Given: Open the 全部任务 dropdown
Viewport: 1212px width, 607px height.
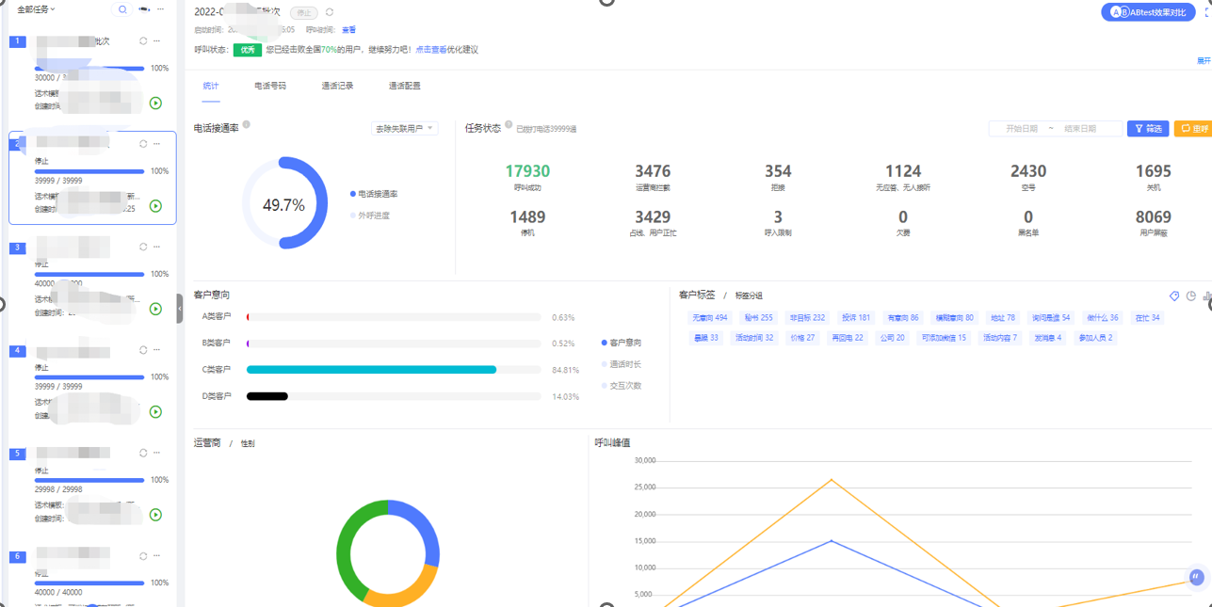Looking at the screenshot, I should tap(37, 9).
